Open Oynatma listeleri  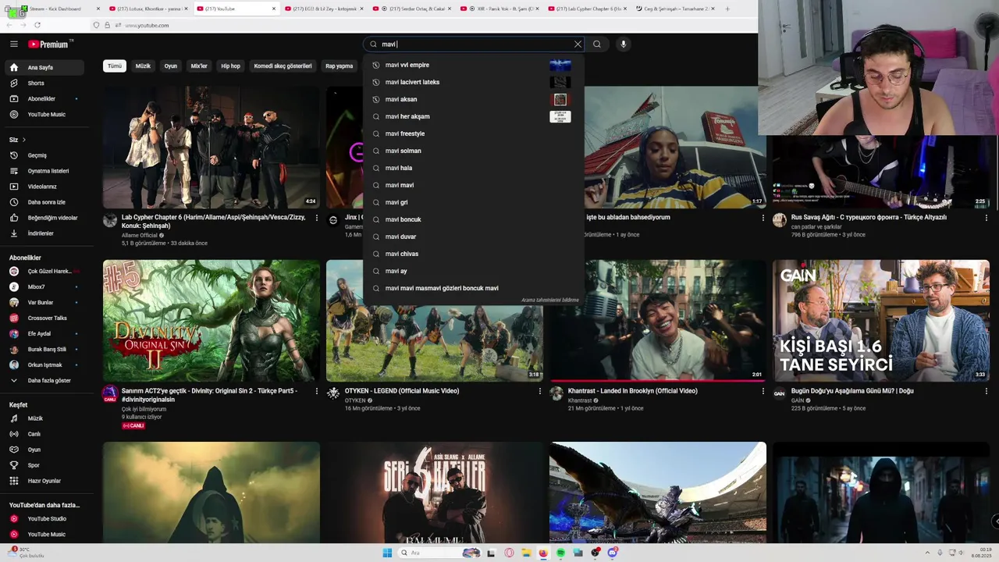coord(45,171)
